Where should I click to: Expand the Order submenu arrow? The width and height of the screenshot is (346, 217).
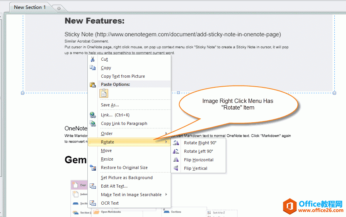pos(166,133)
